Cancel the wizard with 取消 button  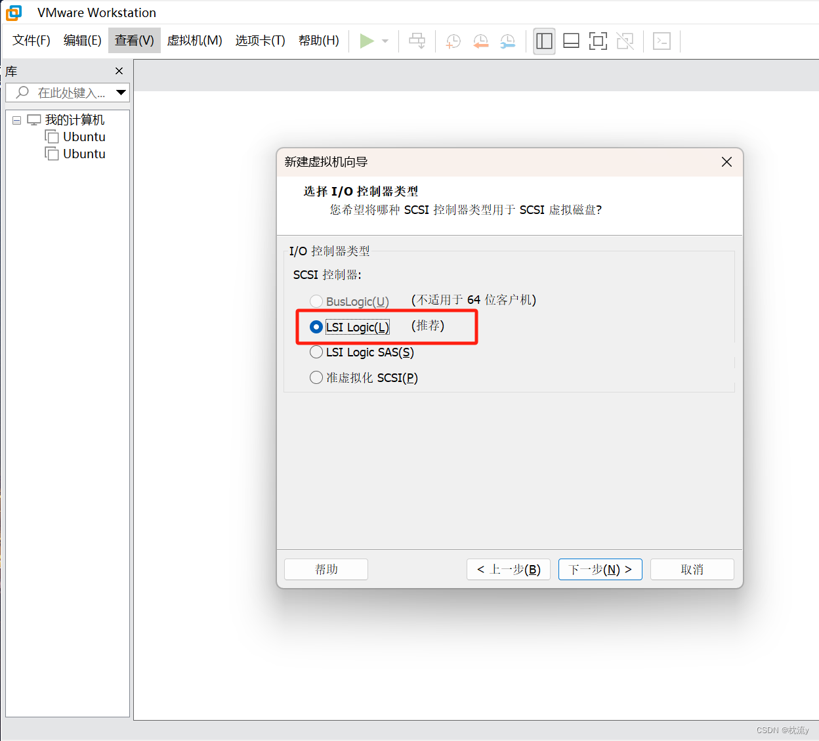click(692, 569)
